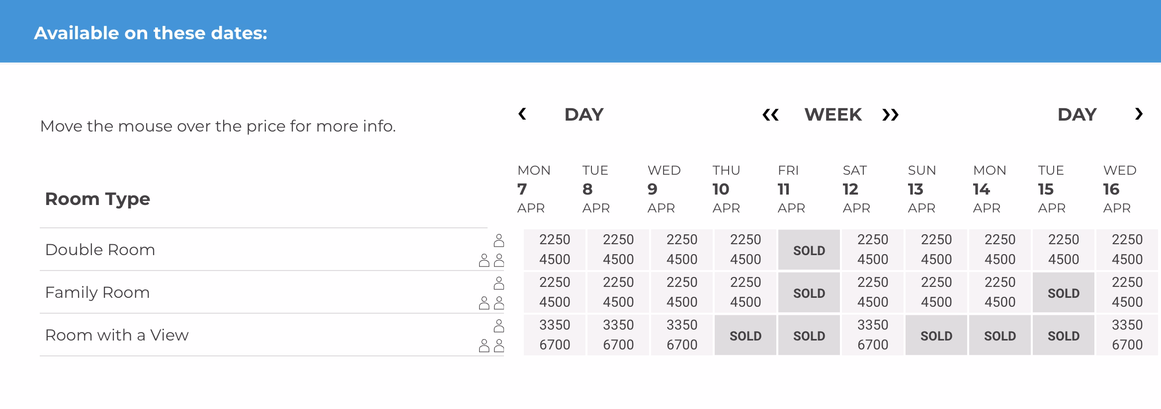The image size is (1161, 409).
Task: Click 'Move the mouse over the price' hint text
Action: pos(218,126)
